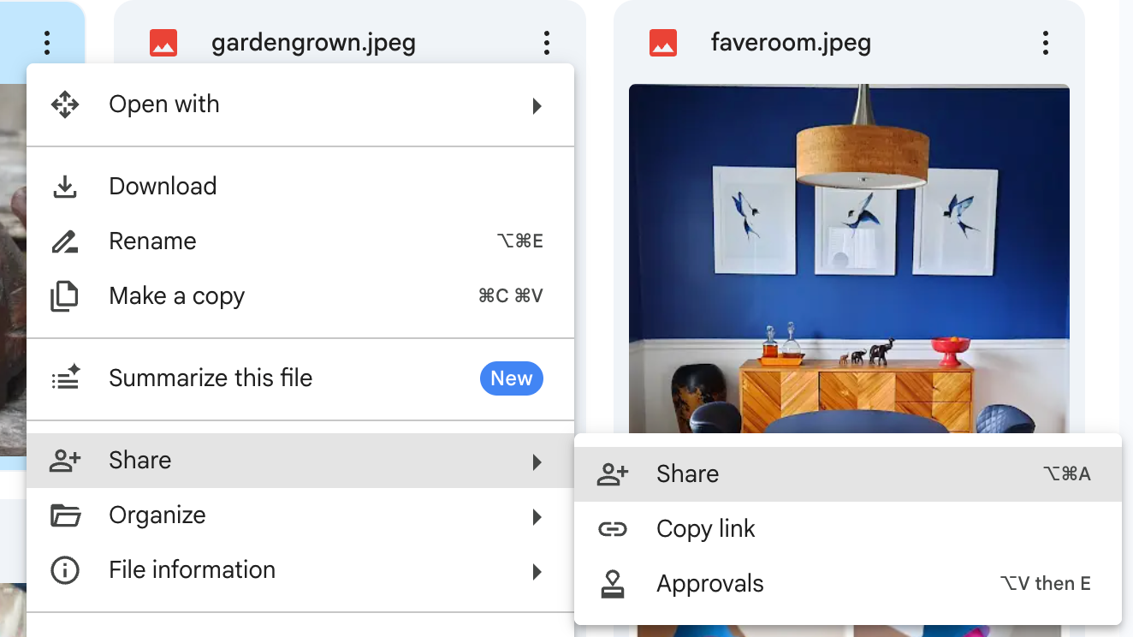Click the Rename pencil icon
This screenshot has width=1133, height=637.
(65, 241)
